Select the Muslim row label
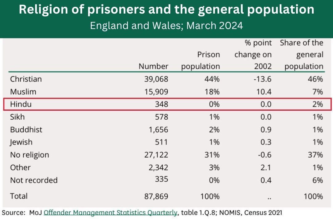This screenshot has width=333, height=219. pos(23,92)
